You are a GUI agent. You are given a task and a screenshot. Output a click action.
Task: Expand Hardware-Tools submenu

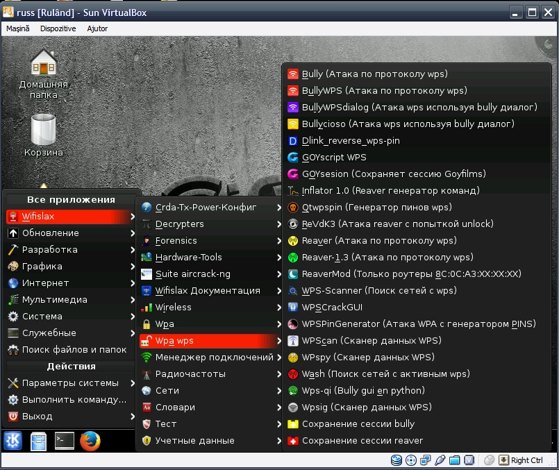pos(210,258)
